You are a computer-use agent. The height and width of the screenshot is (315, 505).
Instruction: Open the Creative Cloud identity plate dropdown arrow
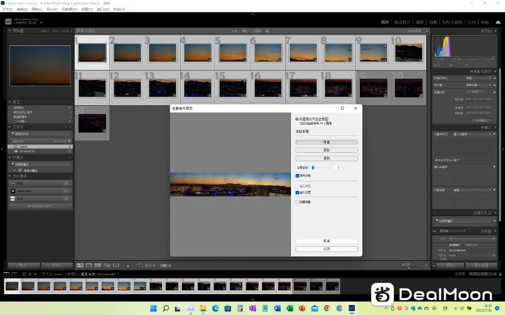coord(41,23)
